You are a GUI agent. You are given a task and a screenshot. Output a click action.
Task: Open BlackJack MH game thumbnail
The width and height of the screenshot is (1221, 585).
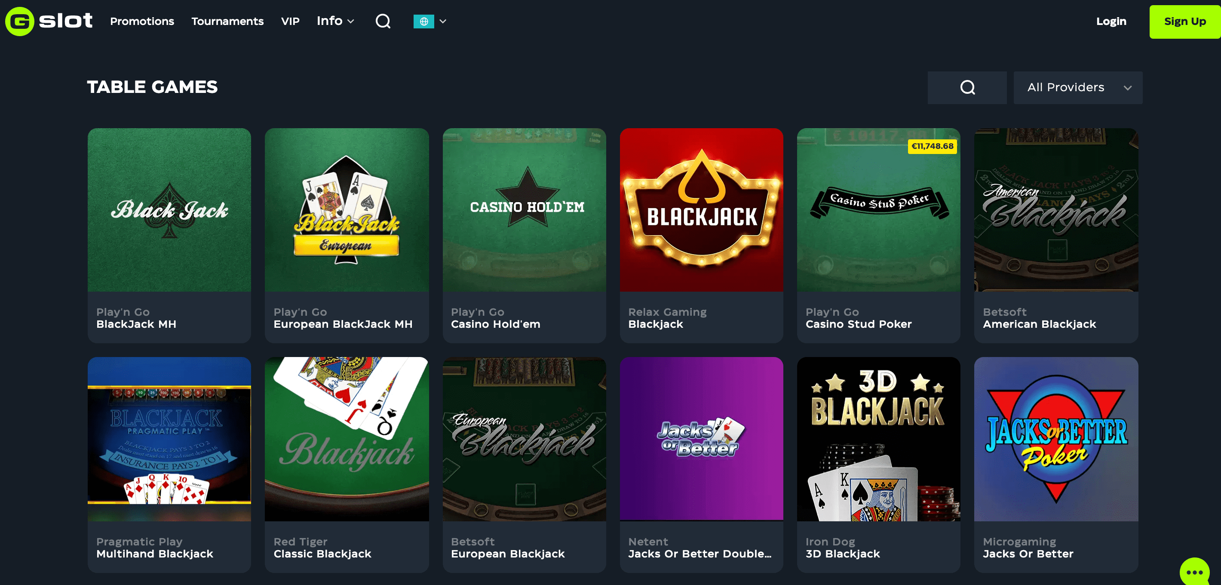[169, 209]
